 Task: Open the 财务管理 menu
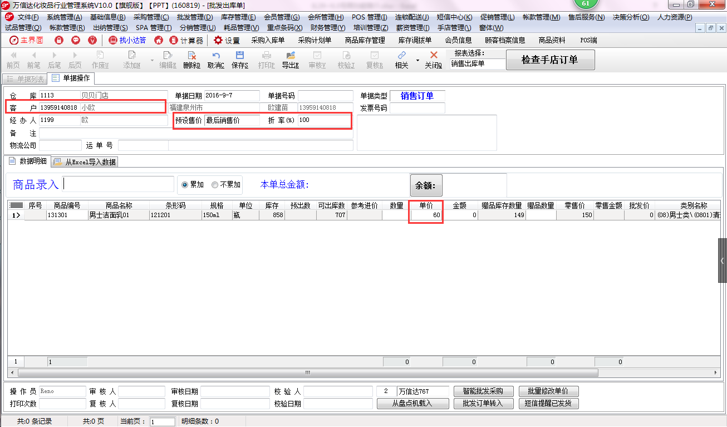(x=328, y=27)
